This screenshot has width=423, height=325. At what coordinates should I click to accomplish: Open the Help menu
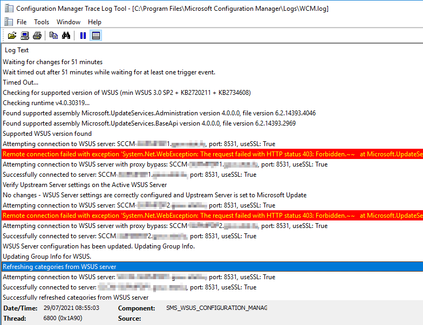[x=94, y=22]
